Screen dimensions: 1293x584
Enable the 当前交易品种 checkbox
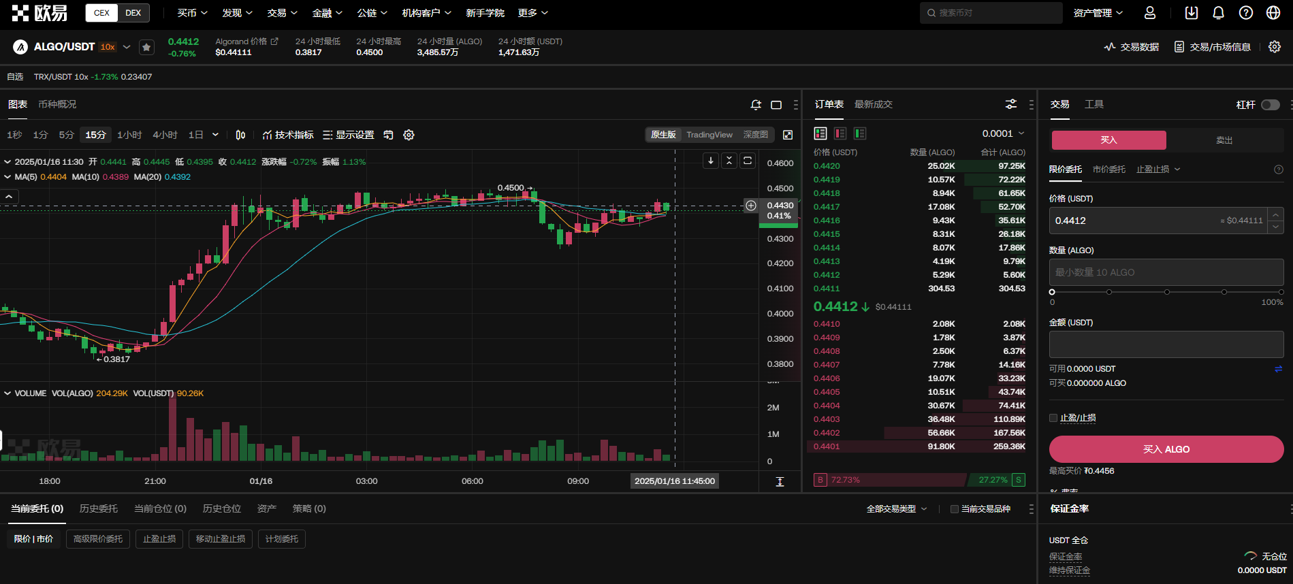point(954,509)
